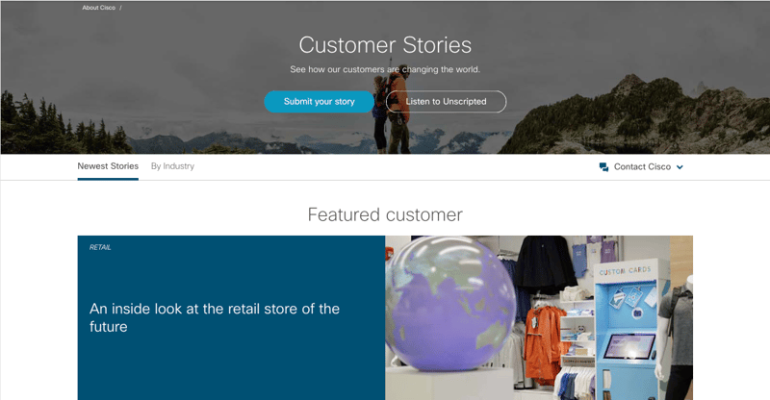Image resolution: width=770 pixels, height=400 pixels.
Task: Click the Listen to Unscripted button
Action: pyautogui.click(x=446, y=102)
